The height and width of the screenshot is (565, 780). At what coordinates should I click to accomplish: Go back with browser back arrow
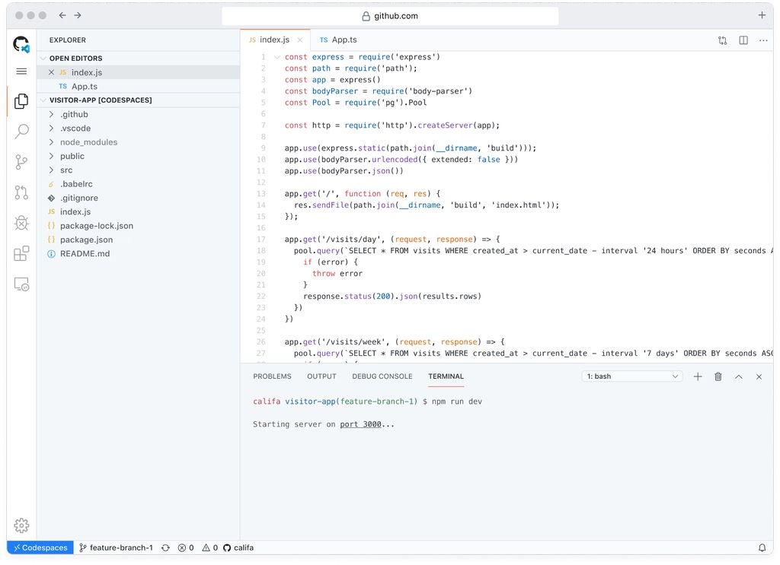click(x=62, y=15)
